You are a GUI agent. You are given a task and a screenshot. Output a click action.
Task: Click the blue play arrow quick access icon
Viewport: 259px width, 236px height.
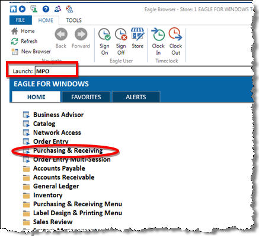(x=23, y=9)
